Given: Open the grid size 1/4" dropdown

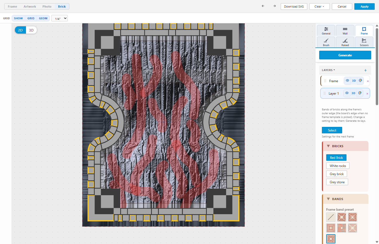Looking at the screenshot, I should (60, 18).
